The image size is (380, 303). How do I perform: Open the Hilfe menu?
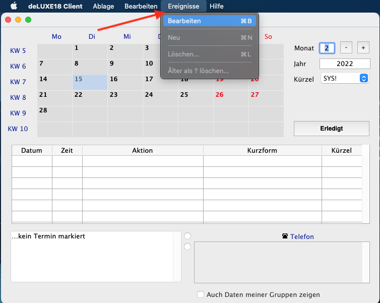point(217,6)
